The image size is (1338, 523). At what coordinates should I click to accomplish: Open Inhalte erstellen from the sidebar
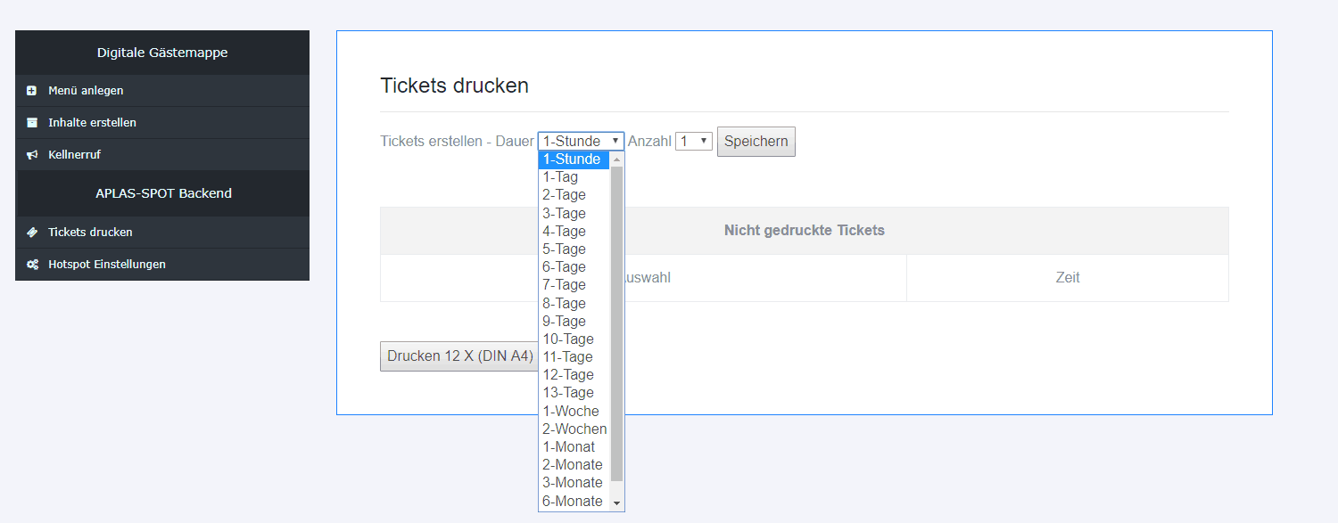pos(92,123)
